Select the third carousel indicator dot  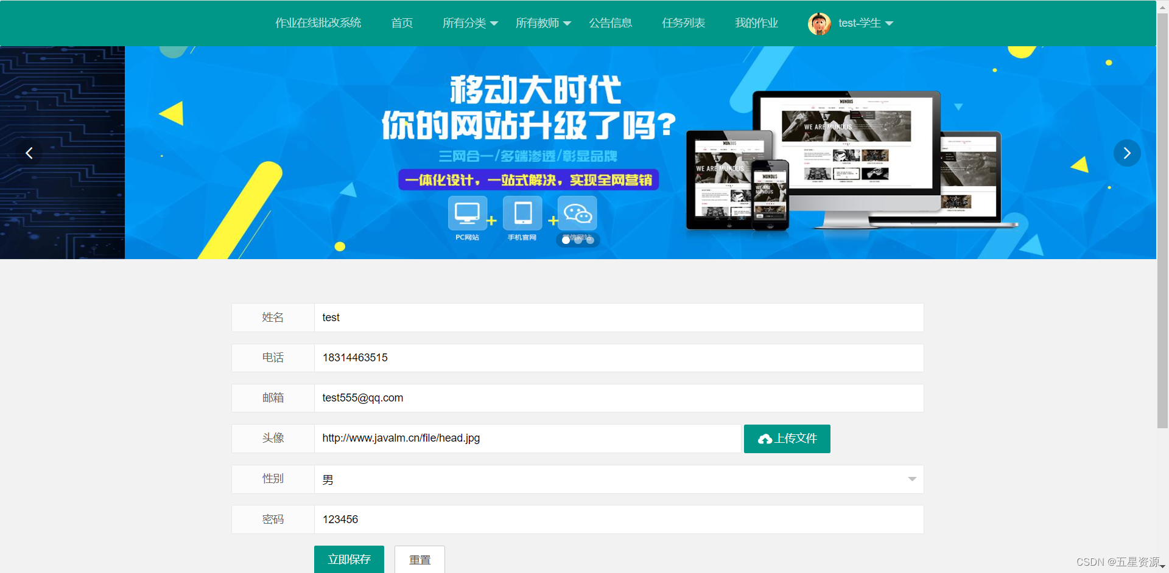point(590,240)
